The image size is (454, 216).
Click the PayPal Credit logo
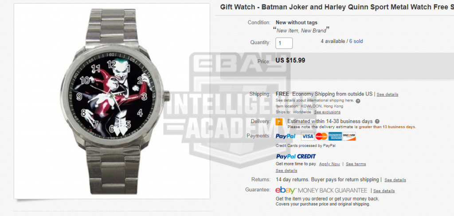tap(296, 156)
